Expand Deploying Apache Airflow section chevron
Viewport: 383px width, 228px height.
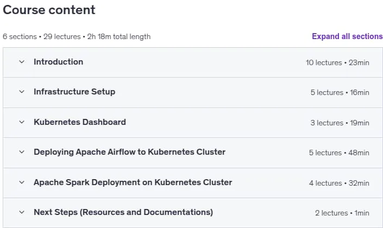(x=22, y=152)
